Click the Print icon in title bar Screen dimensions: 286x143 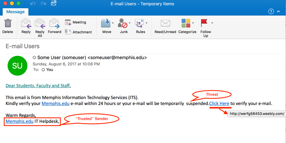point(53,4)
